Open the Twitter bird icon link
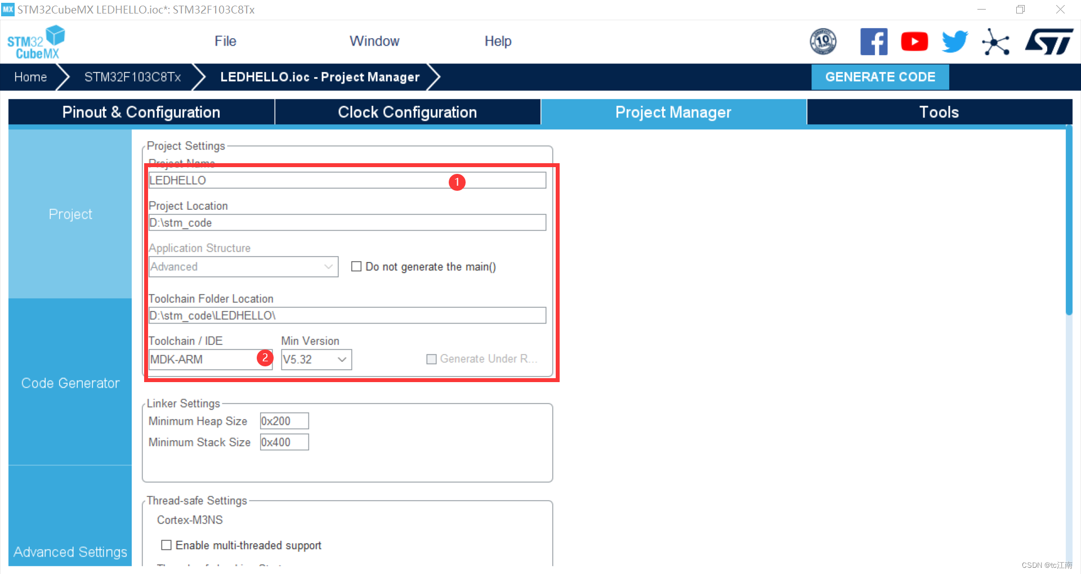Screen dimensions: 1081x574 pyautogui.click(x=955, y=42)
